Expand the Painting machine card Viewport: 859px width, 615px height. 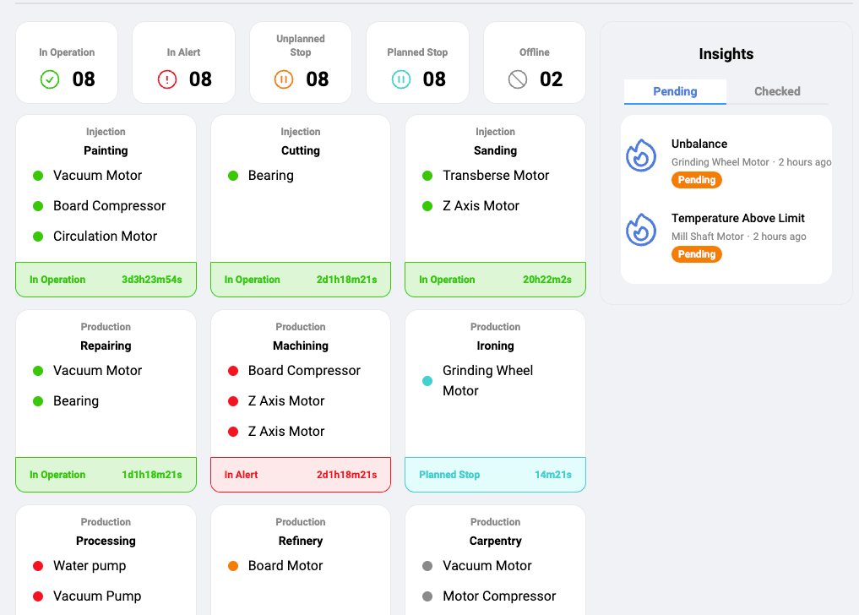point(106,203)
